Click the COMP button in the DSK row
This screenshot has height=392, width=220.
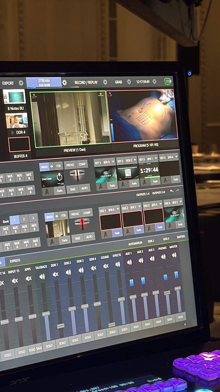87,213
